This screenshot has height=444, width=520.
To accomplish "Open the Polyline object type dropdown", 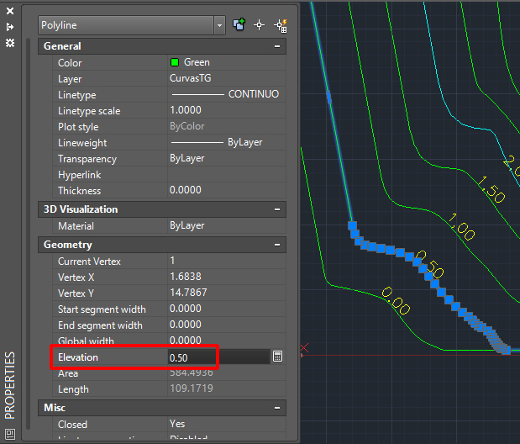I will pyautogui.click(x=219, y=25).
